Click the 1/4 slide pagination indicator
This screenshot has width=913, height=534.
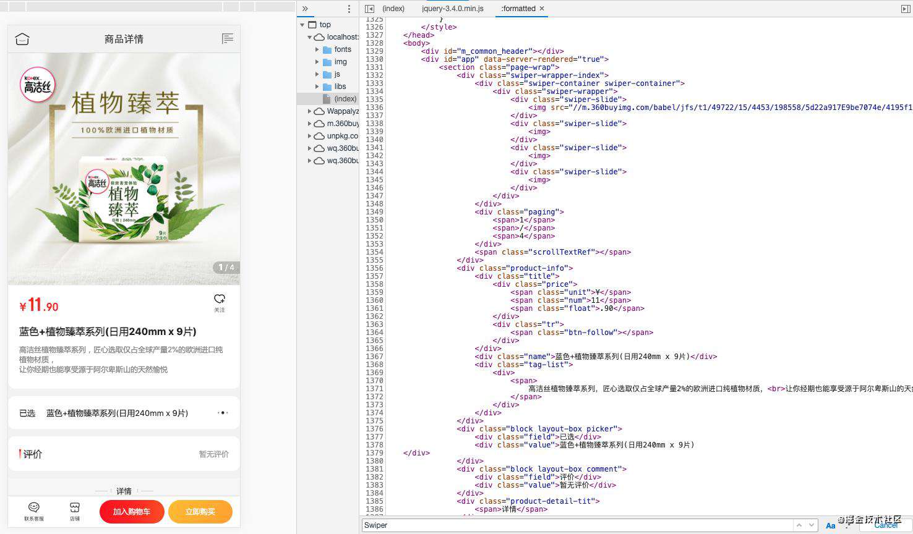(226, 268)
